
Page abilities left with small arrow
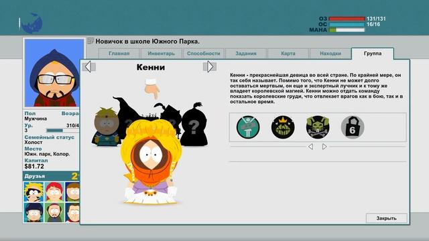[310, 147]
